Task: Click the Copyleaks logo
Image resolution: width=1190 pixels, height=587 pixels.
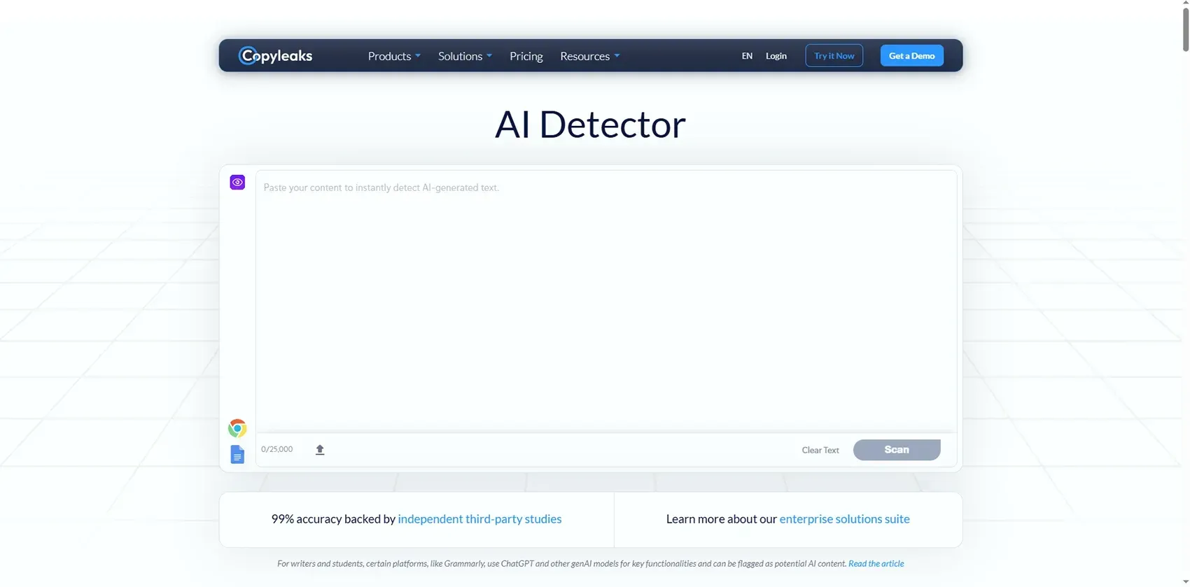Action: (275, 56)
